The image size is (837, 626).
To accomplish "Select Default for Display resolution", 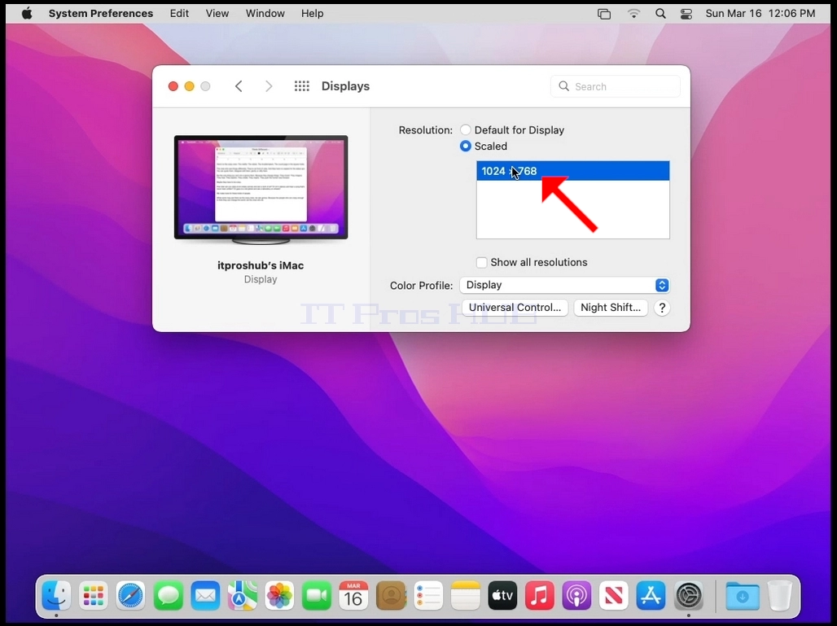I will click(512, 130).
